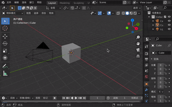Viewport: 172px width, 107px height.
Task: Toggle proportional editing in header
Action: pyautogui.click(x=84, y=8)
